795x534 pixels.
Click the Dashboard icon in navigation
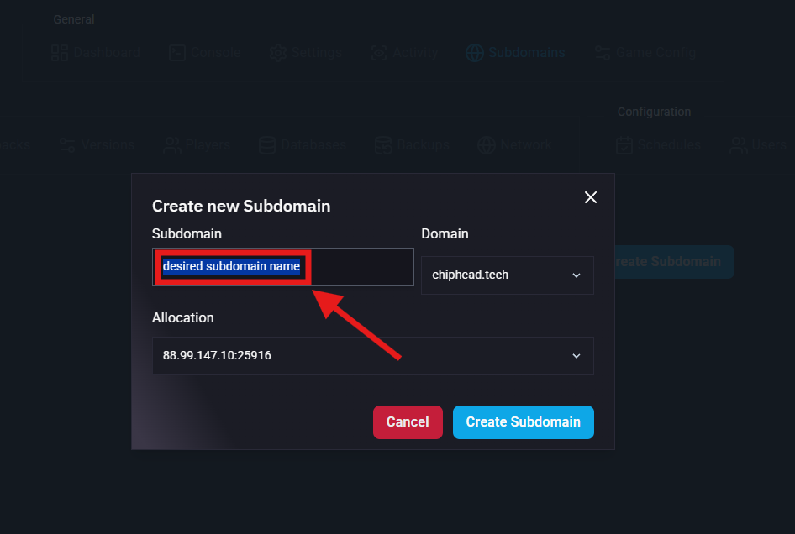[60, 53]
